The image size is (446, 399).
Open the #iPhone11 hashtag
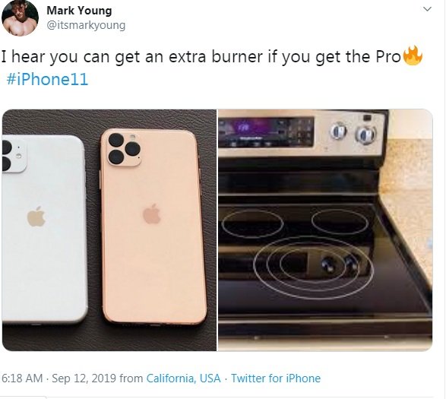pyautogui.click(x=47, y=79)
